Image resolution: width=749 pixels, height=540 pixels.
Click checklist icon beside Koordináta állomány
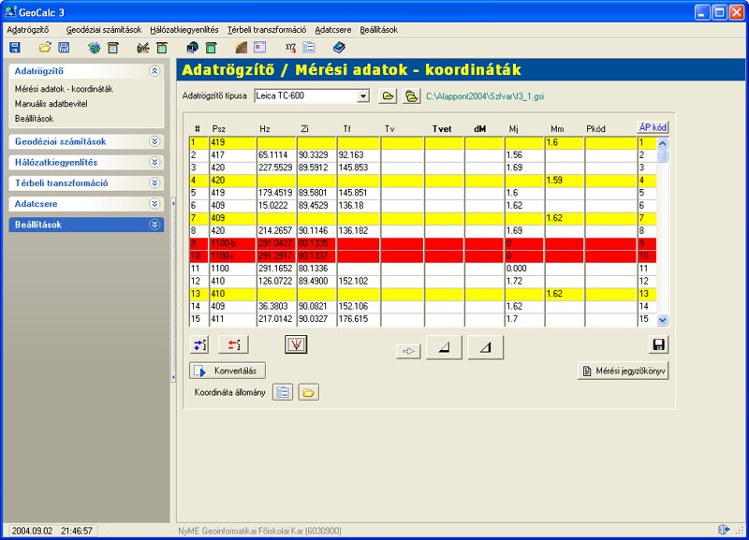tap(283, 392)
